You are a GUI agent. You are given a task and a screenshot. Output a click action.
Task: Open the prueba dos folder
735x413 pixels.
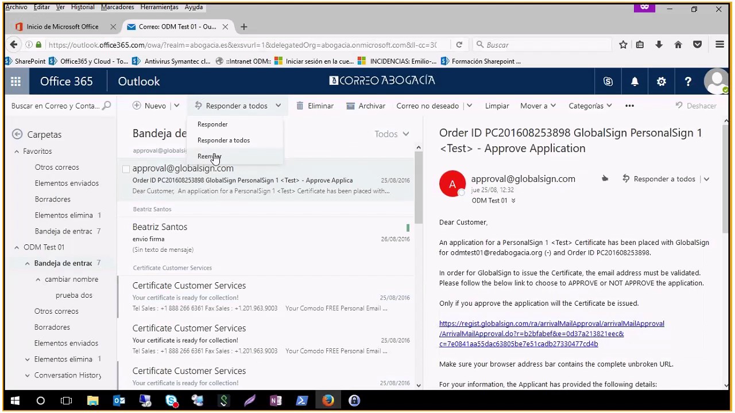[74, 295]
